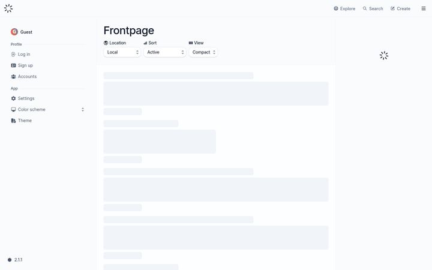Click the App section label

[14, 88]
